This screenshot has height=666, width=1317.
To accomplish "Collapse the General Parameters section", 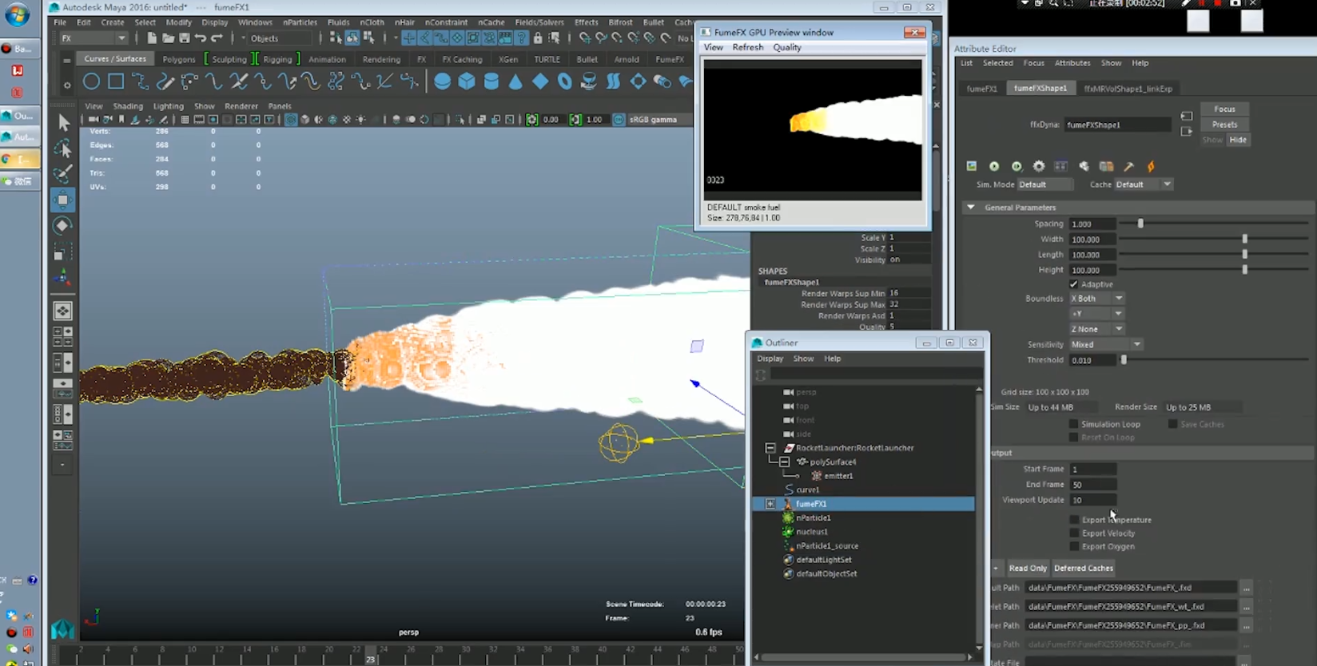I will pyautogui.click(x=971, y=208).
